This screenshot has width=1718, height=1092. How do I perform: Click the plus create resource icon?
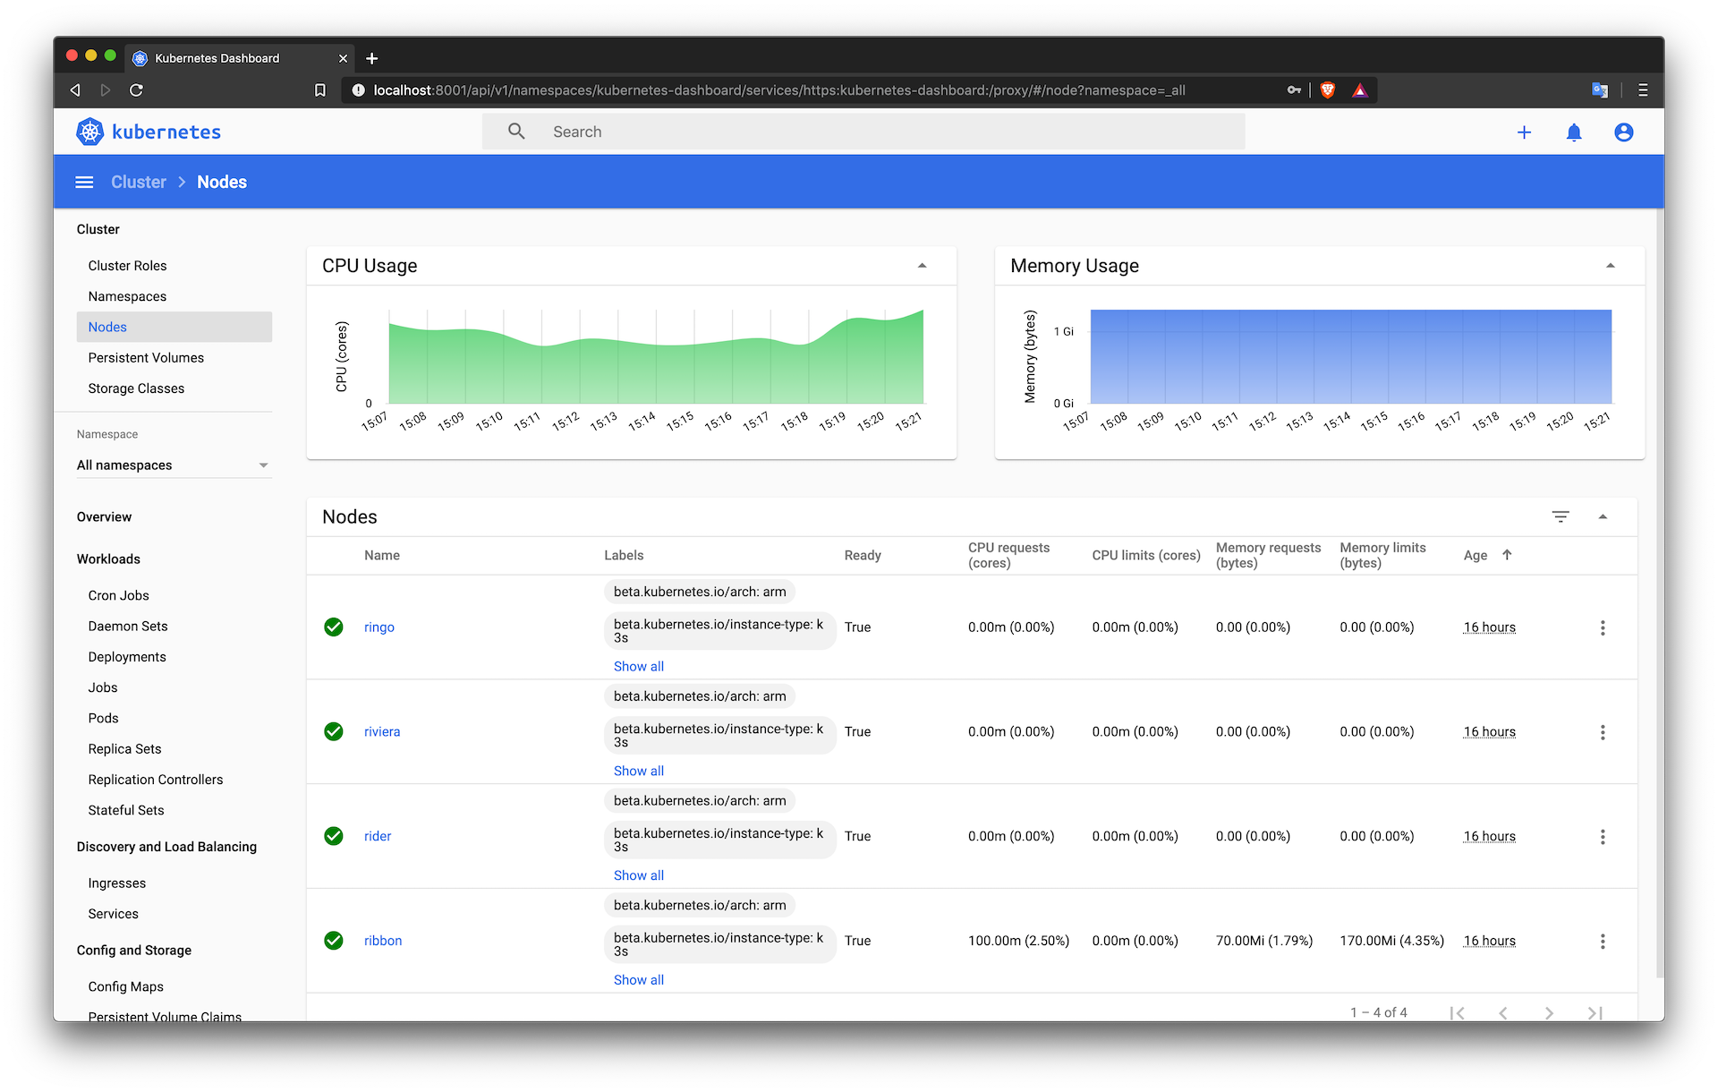pyautogui.click(x=1524, y=132)
